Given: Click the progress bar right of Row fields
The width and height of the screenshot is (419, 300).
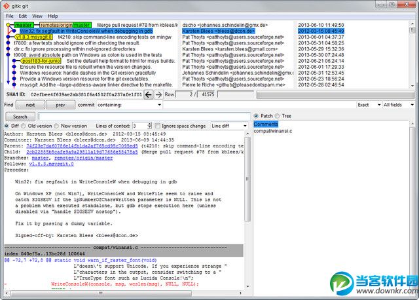Looking at the screenshot, I should click(336, 94).
